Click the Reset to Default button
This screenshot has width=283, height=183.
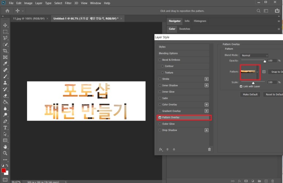(273, 94)
